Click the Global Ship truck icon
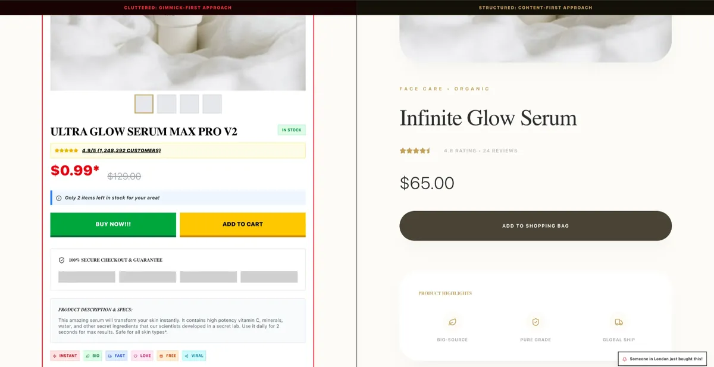Viewport: 714px width, 367px height. (619, 322)
